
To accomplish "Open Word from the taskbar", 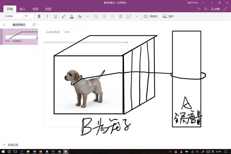I will tap(35, 152).
